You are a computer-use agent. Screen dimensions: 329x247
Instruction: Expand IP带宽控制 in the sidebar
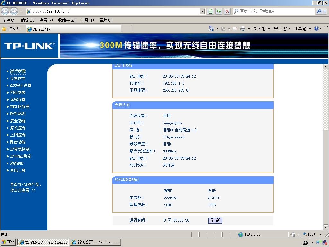coord(20,149)
